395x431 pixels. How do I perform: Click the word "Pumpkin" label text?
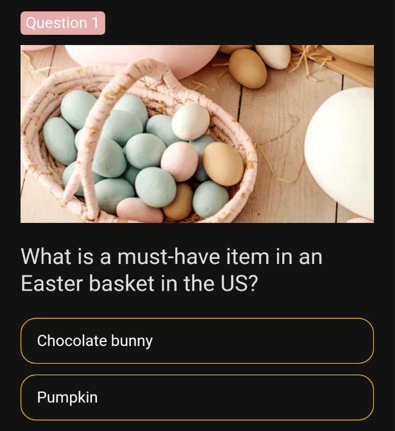click(67, 397)
